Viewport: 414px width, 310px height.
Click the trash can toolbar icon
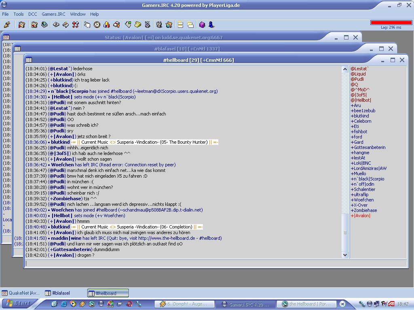(x=159, y=25)
